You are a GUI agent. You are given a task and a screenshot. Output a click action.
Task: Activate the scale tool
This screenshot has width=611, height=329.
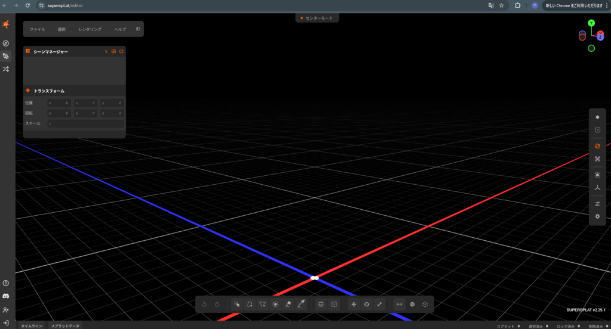(x=379, y=305)
